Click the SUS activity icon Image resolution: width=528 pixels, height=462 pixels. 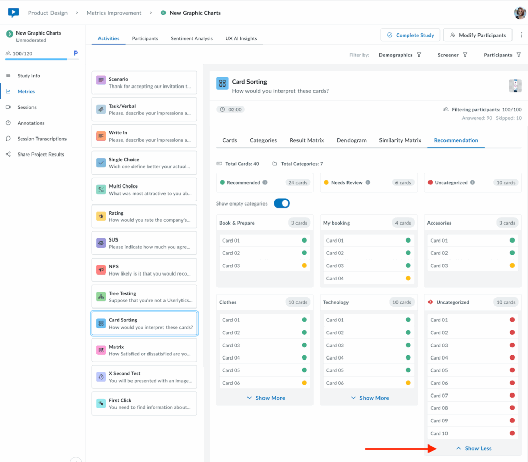tap(101, 243)
